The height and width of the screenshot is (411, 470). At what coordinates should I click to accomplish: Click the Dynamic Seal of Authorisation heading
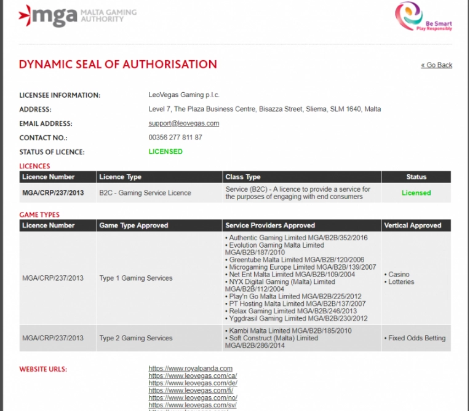[x=117, y=65]
